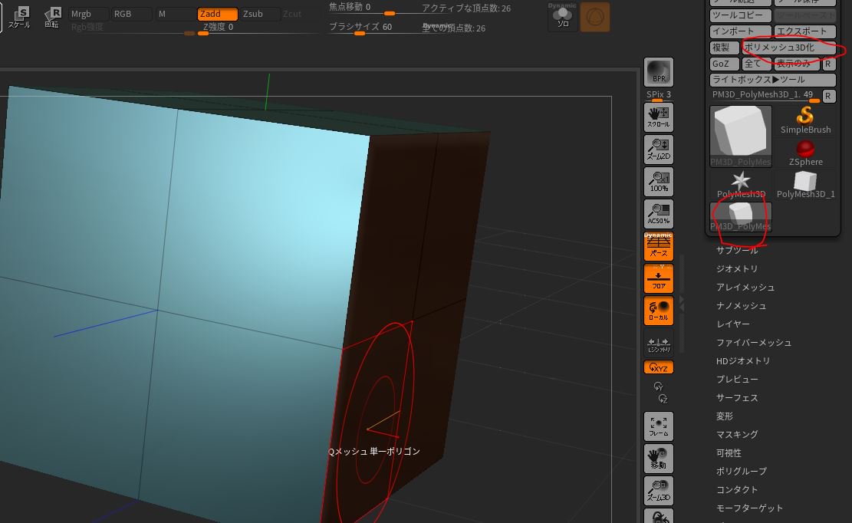The width and height of the screenshot is (852, 523).
Task: Toggle Solo (ソロ) dynamic mode
Action: (x=562, y=16)
